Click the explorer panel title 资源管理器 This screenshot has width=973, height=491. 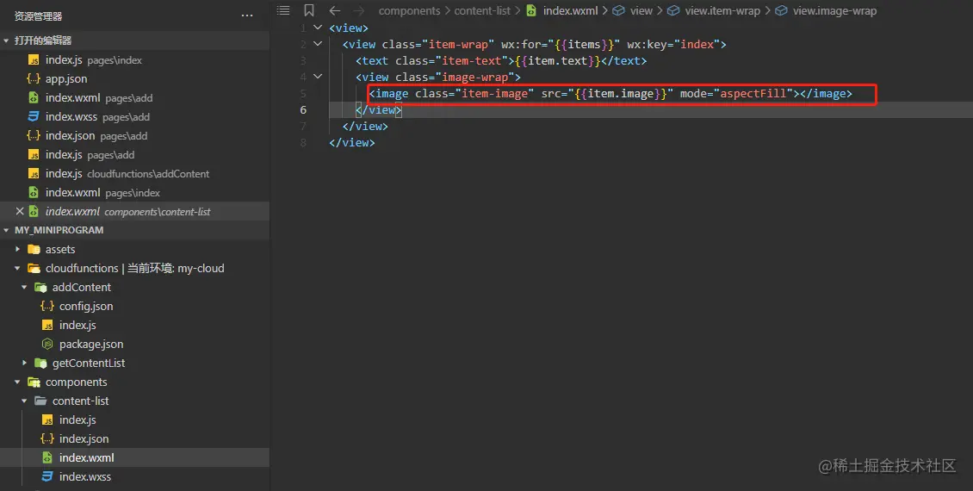coord(39,16)
